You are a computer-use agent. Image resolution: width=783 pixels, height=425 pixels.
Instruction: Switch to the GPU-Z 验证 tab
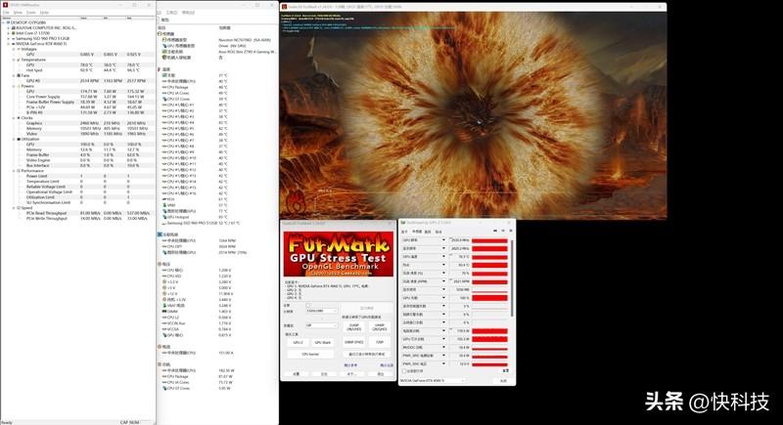[438, 232]
